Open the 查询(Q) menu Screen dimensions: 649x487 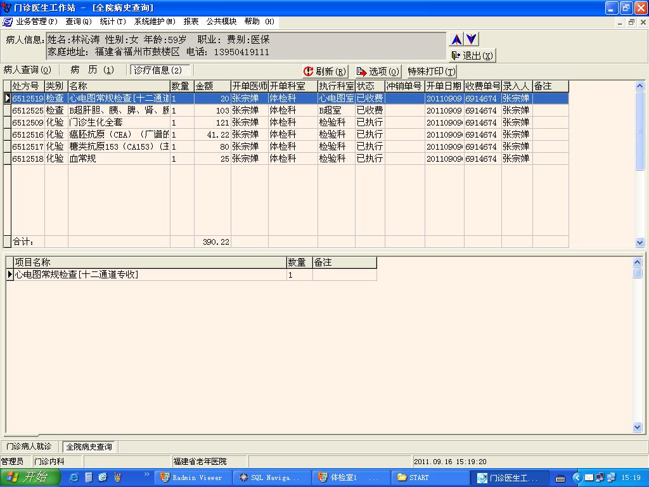(x=78, y=22)
